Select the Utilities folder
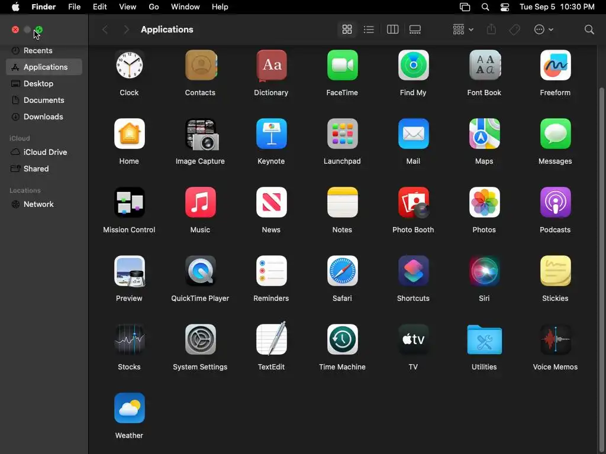Viewport: 606px width, 454px height. [x=484, y=340]
